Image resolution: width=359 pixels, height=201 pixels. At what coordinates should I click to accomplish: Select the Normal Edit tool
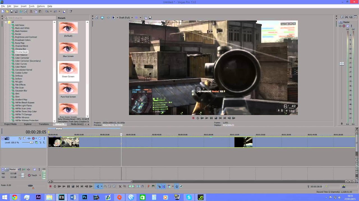97,186
